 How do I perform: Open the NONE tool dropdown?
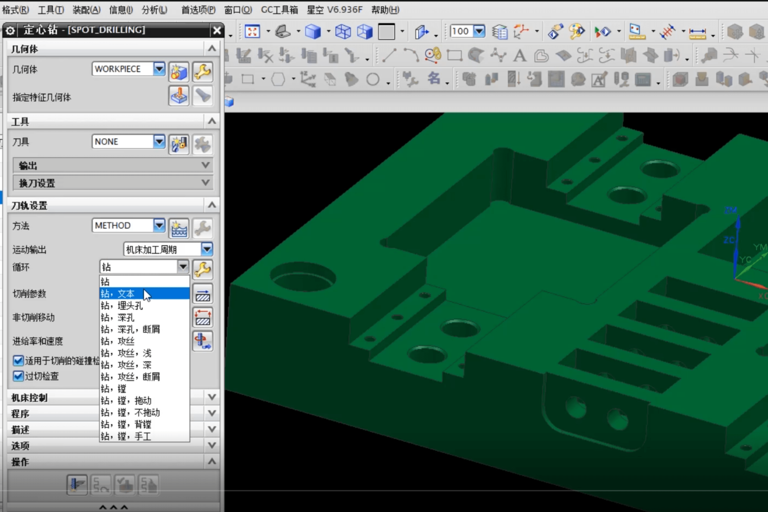coord(159,141)
